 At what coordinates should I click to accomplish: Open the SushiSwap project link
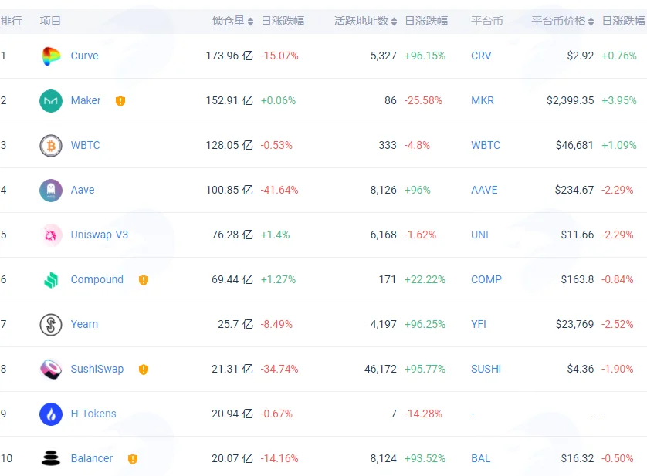[97, 369]
